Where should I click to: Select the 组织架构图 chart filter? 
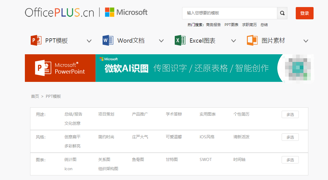click(x=108, y=169)
